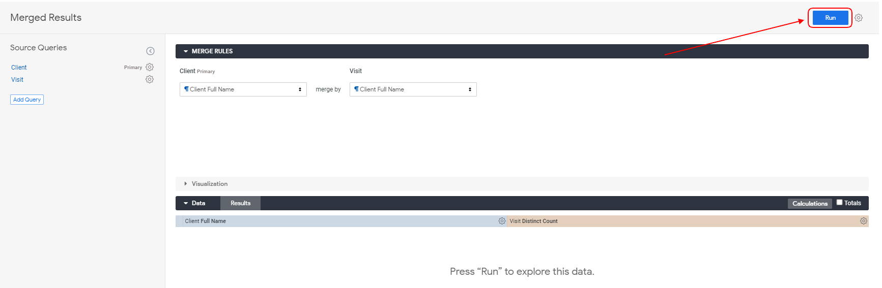This screenshot has width=882, height=288.
Task: Click the Visit Distinct Count column header
Action: pos(533,221)
